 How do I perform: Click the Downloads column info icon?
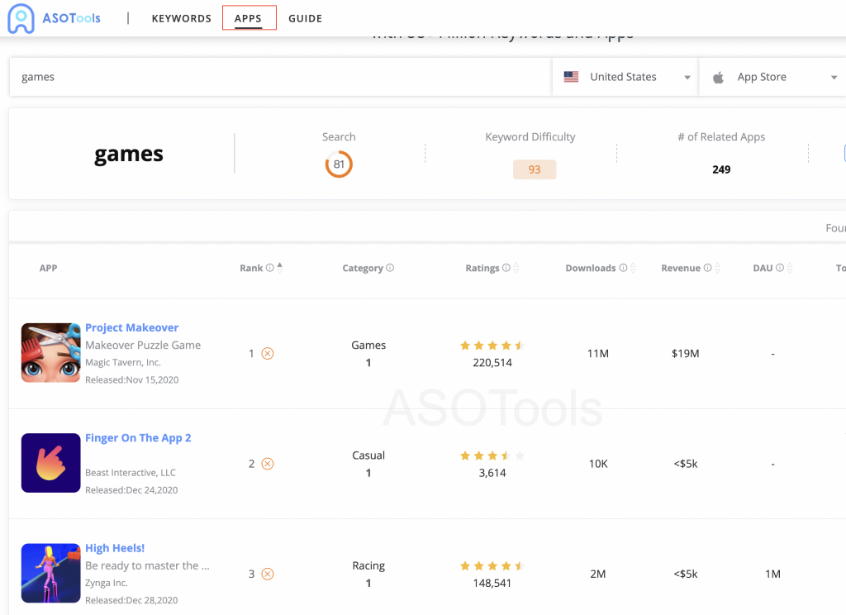pos(623,268)
